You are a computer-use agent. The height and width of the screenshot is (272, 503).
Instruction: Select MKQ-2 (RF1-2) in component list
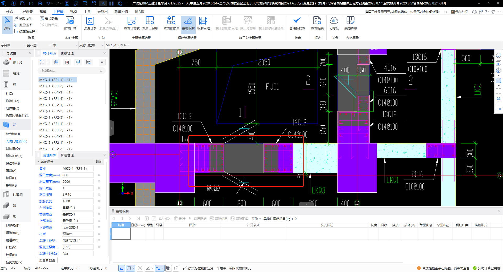click(56, 130)
